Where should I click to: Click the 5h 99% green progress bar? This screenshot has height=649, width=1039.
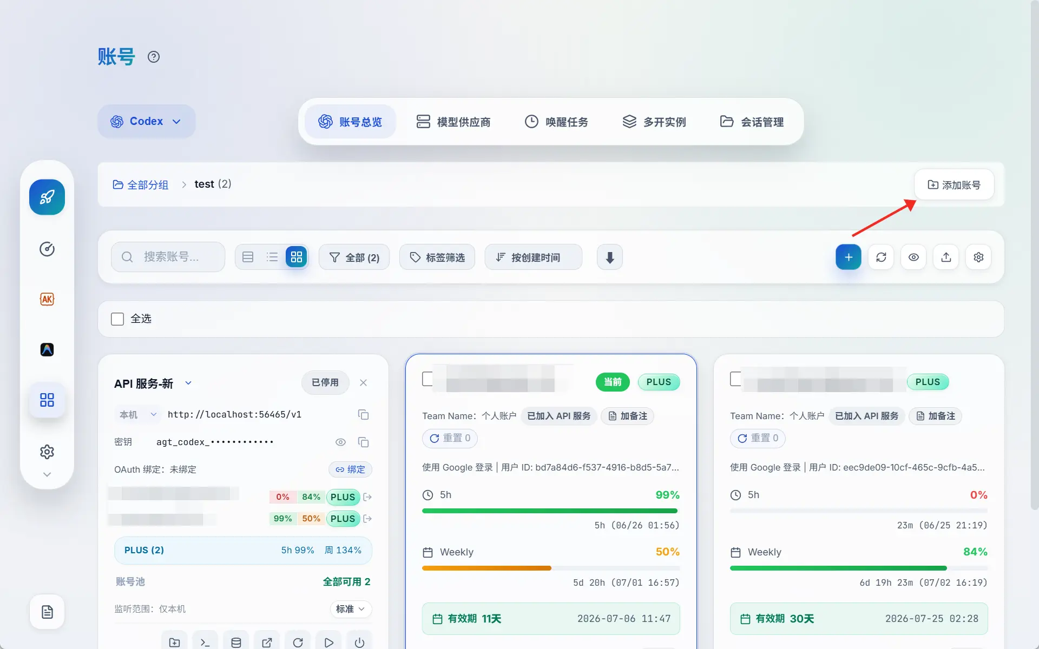pos(551,511)
